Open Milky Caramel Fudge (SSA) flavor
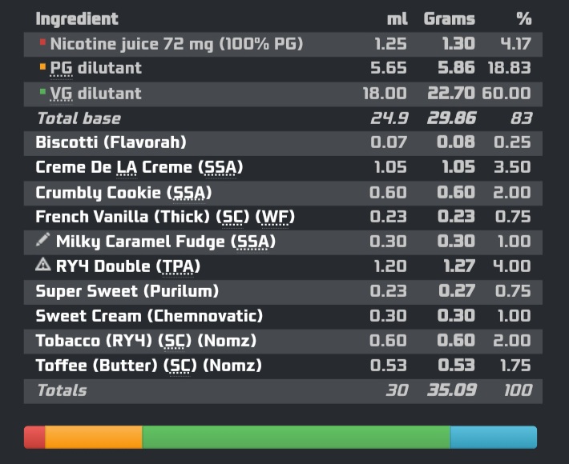569x464 pixels. (166, 242)
